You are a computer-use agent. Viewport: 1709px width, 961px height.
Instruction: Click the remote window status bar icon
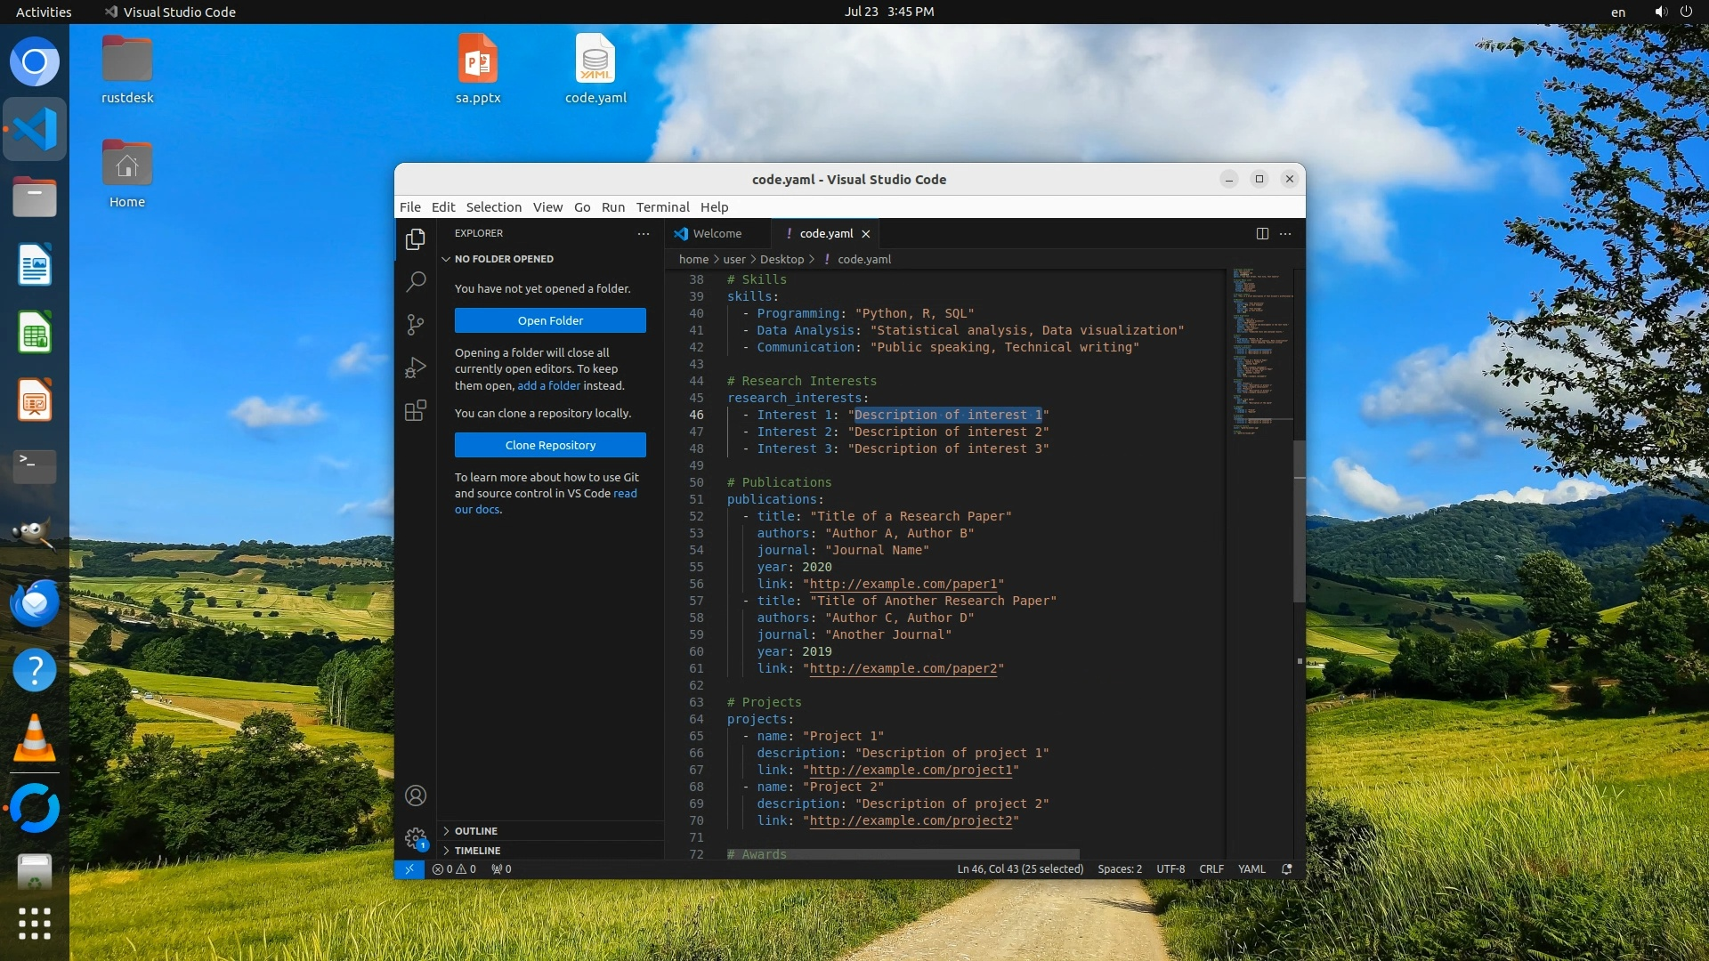click(409, 869)
